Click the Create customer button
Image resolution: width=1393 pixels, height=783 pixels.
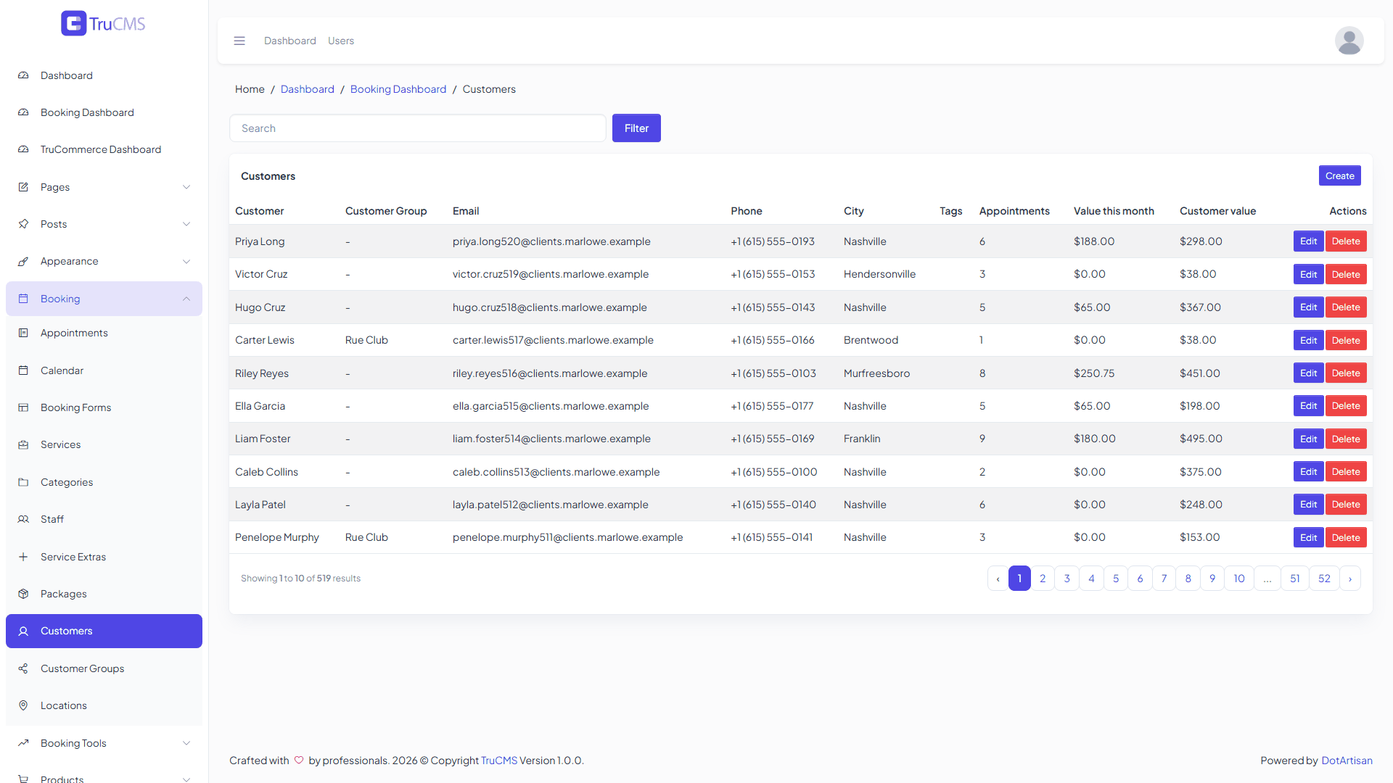[x=1339, y=175]
